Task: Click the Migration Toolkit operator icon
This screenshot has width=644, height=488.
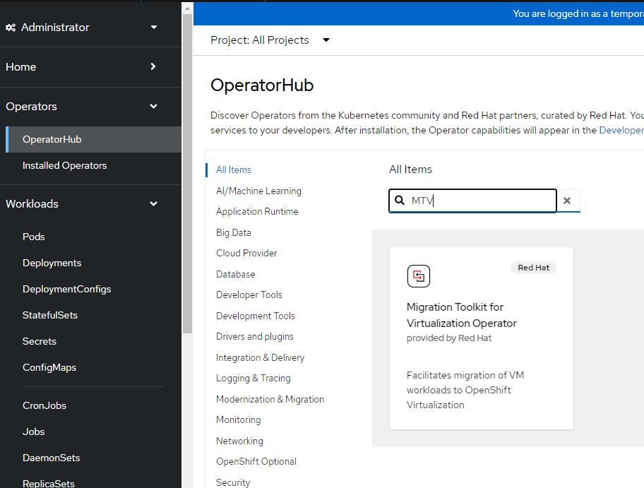Action: coord(419,276)
